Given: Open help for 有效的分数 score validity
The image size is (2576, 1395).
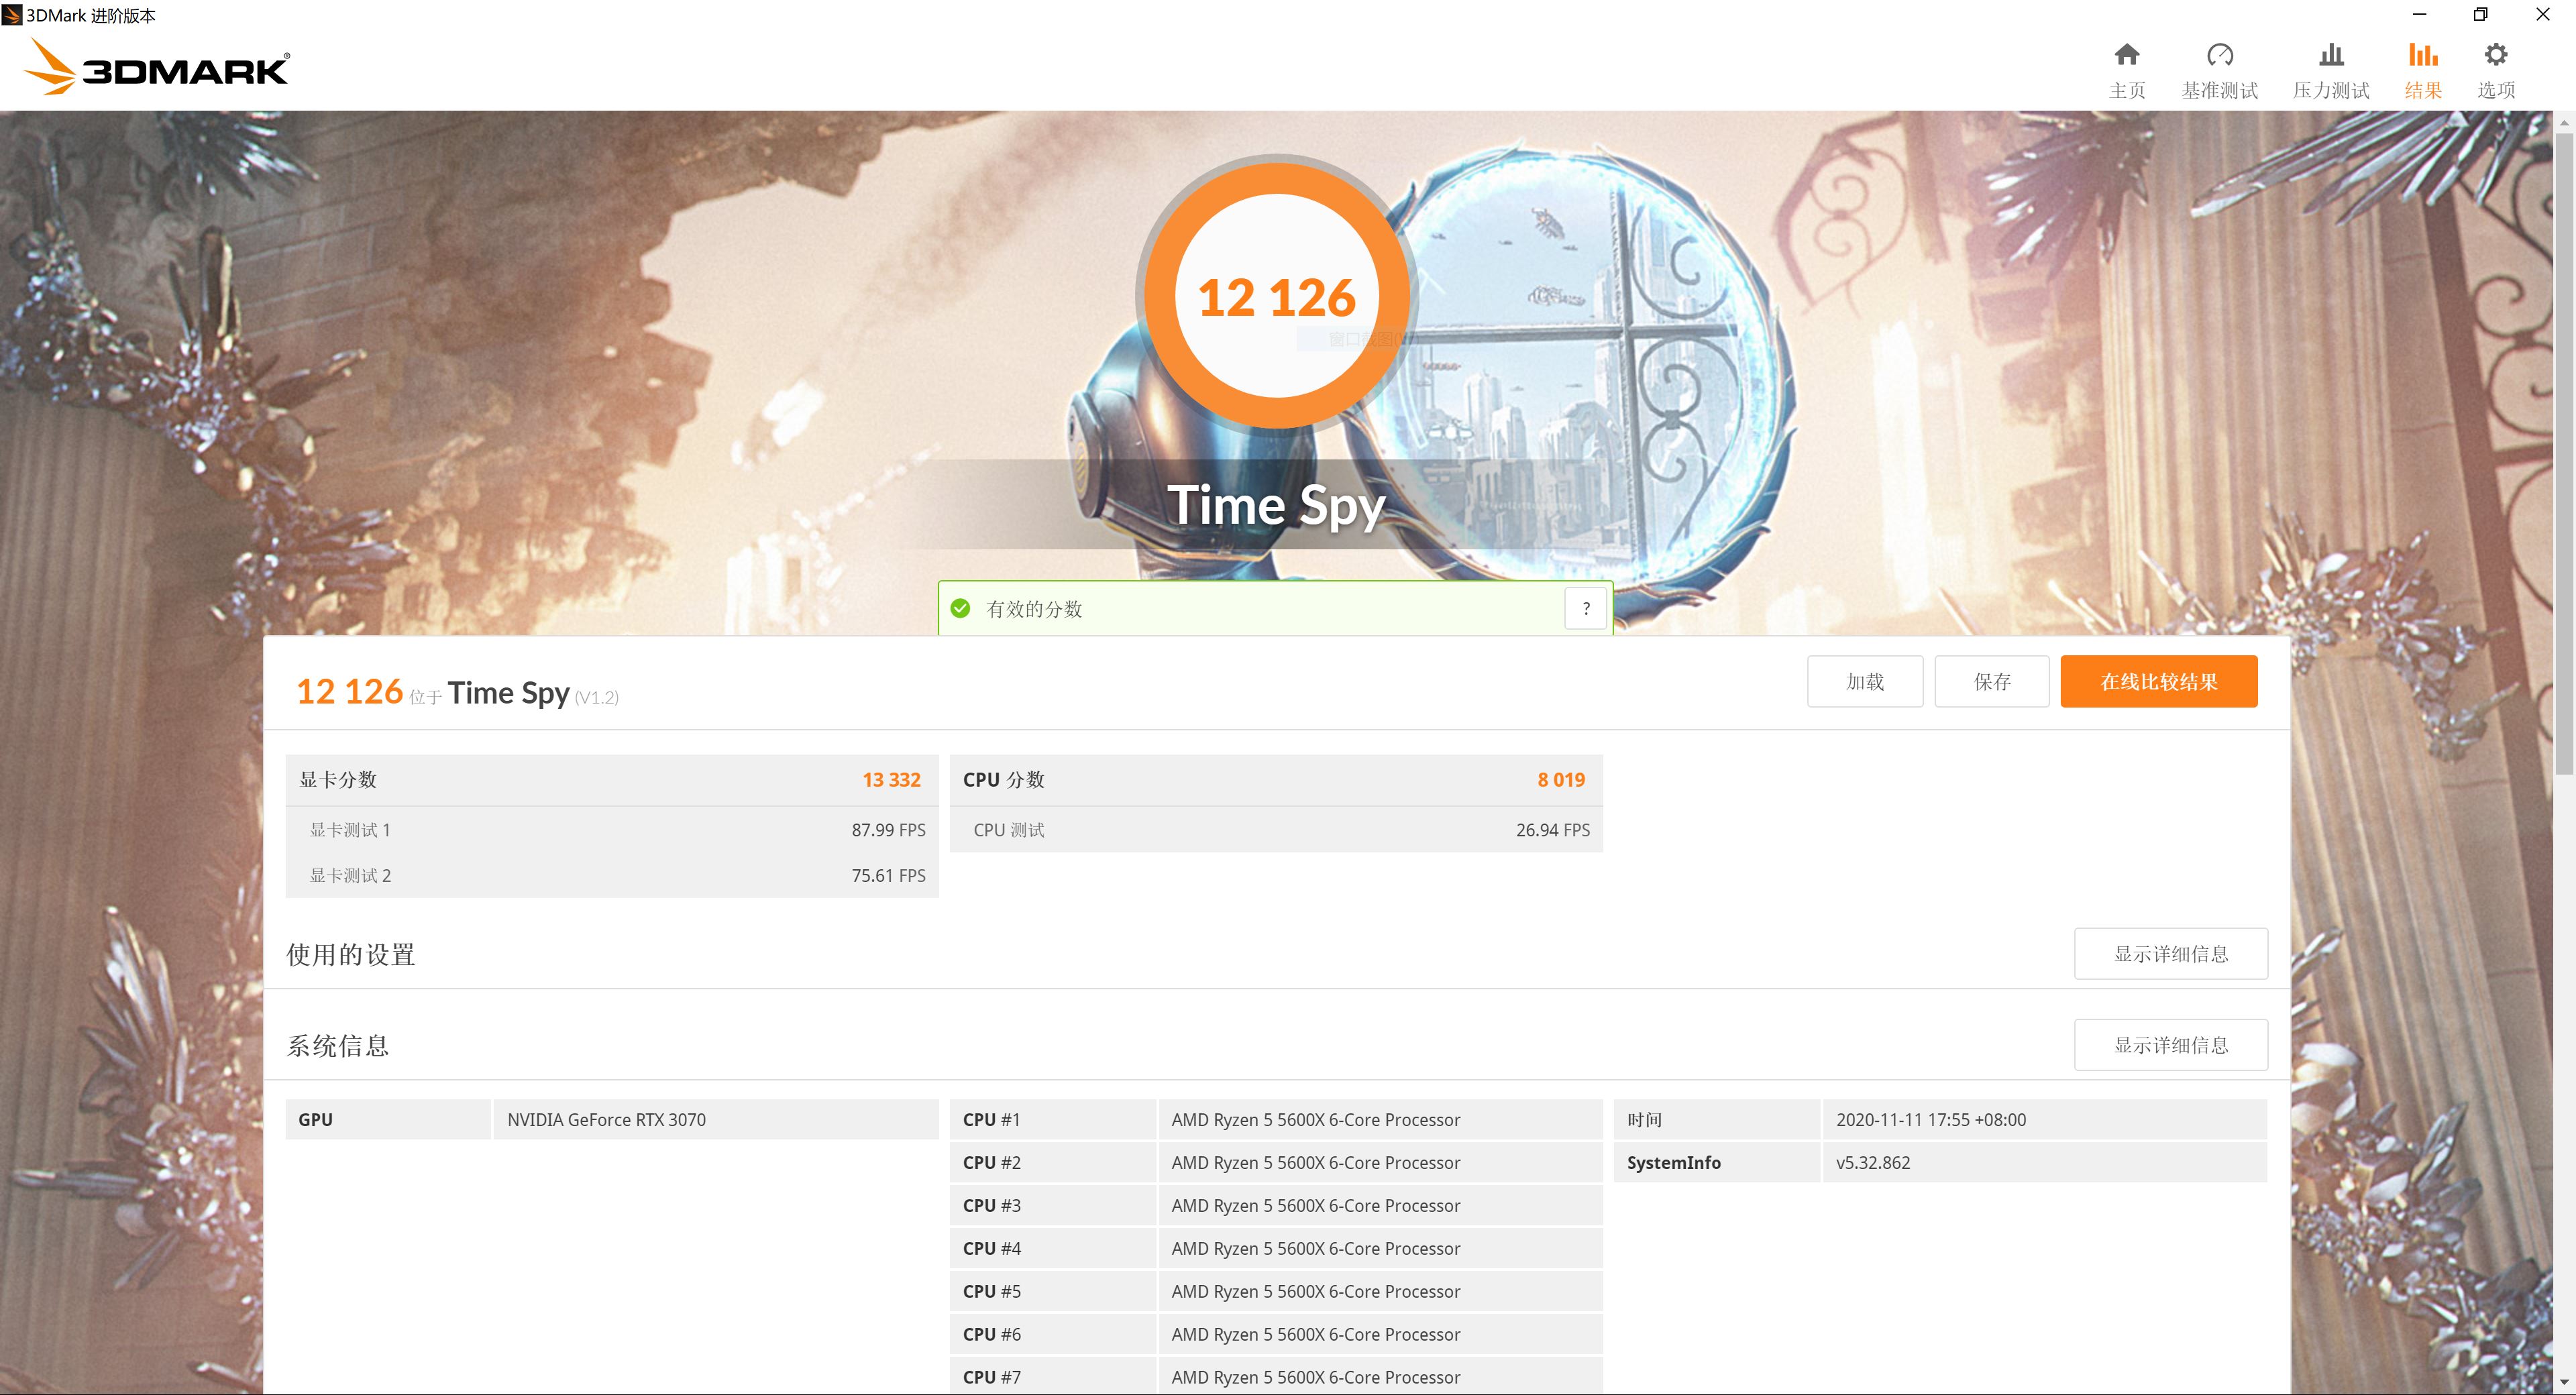Looking at the screenshot, I should (x=1585, y=607).
